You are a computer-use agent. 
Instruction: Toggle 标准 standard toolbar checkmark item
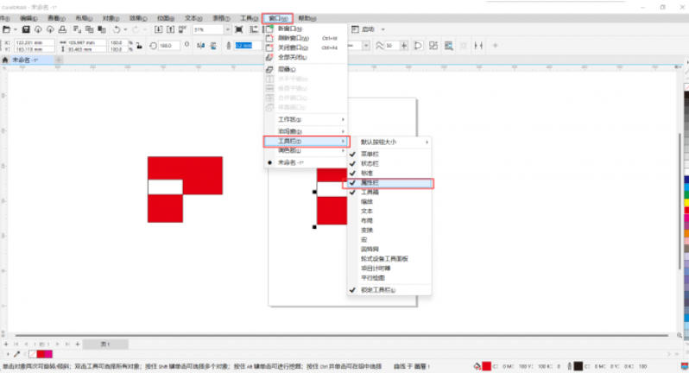point(389,173)
